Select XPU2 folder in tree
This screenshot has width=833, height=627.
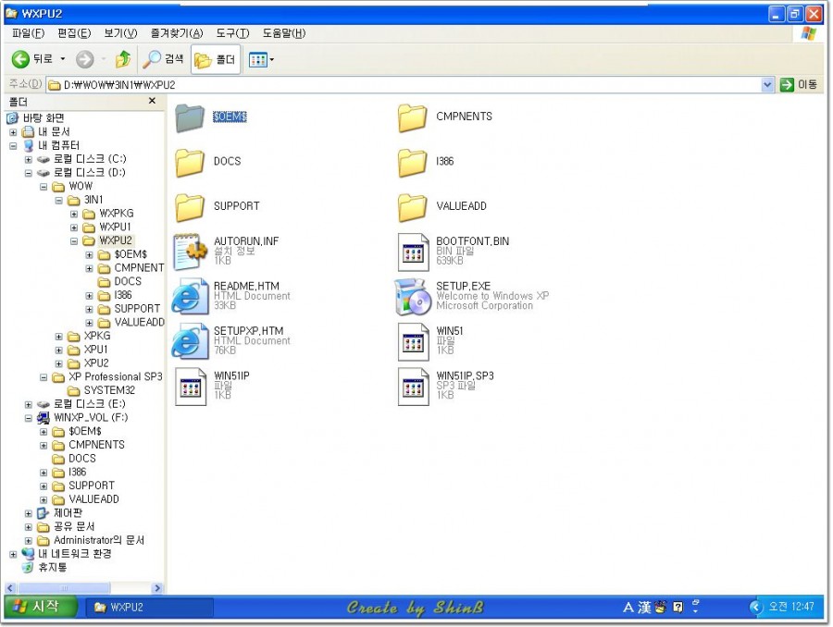tap(96, 363)
